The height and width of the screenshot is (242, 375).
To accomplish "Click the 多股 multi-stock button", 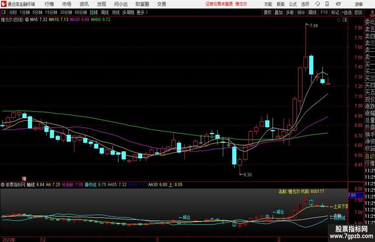I will [290, 12].
